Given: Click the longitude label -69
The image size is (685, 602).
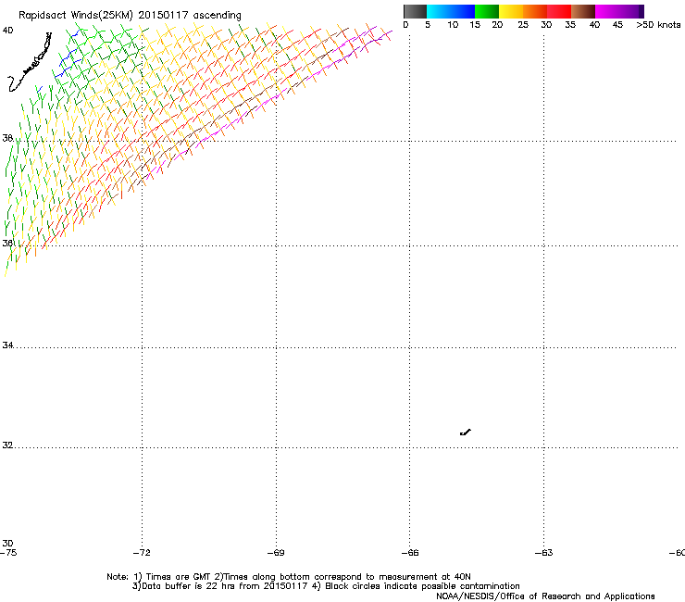Looking at the screenshot, I should click(276, 553).
